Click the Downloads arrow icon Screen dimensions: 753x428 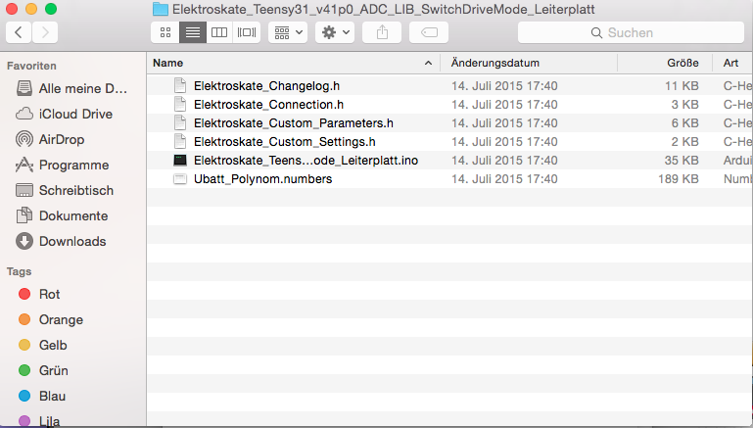pyautogui.click(x=24, y=241)
